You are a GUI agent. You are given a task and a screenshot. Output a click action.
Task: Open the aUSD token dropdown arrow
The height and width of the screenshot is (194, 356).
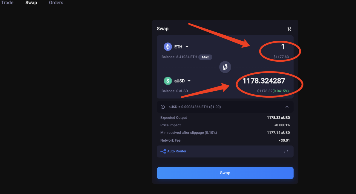[x=189, y=81]
